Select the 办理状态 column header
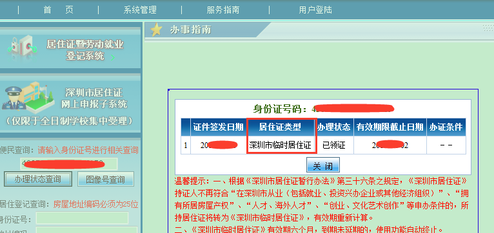Viewport: 494px width, 233px height. tap(334, 127)
